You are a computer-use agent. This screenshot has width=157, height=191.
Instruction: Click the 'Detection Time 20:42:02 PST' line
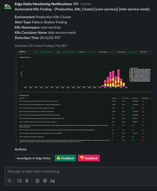coord(38,38)
